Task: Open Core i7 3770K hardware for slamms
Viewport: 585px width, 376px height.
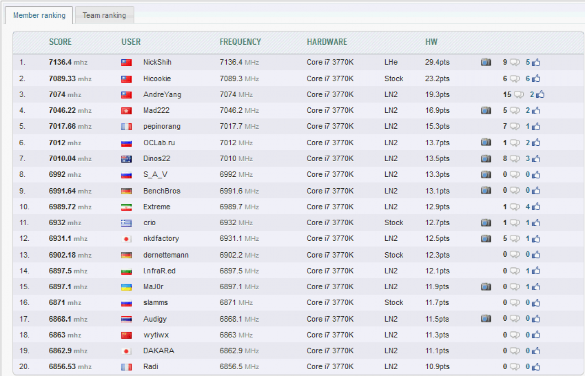Action: point(330,302)
